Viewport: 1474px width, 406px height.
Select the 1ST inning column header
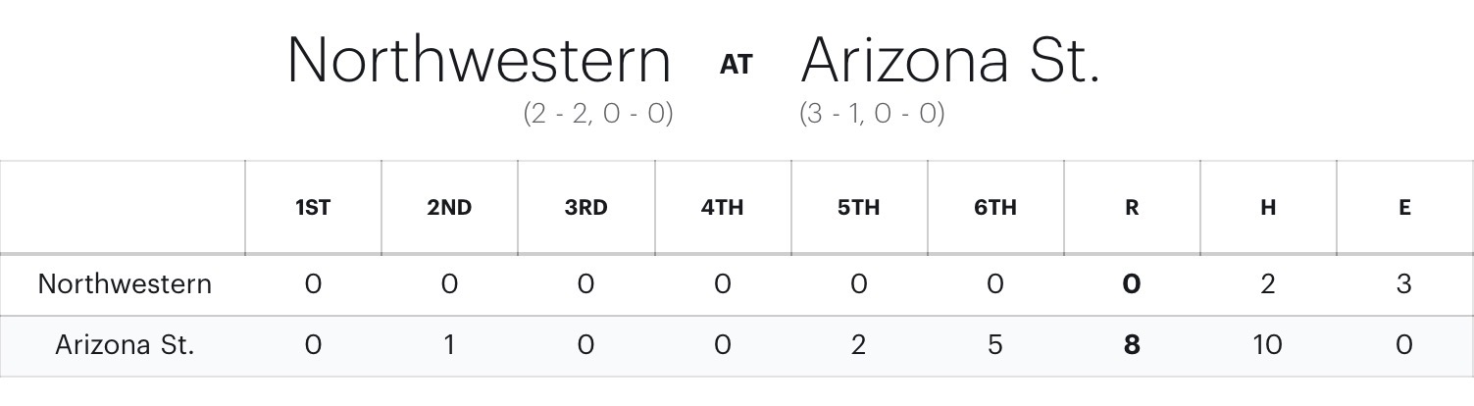point(313,208)
